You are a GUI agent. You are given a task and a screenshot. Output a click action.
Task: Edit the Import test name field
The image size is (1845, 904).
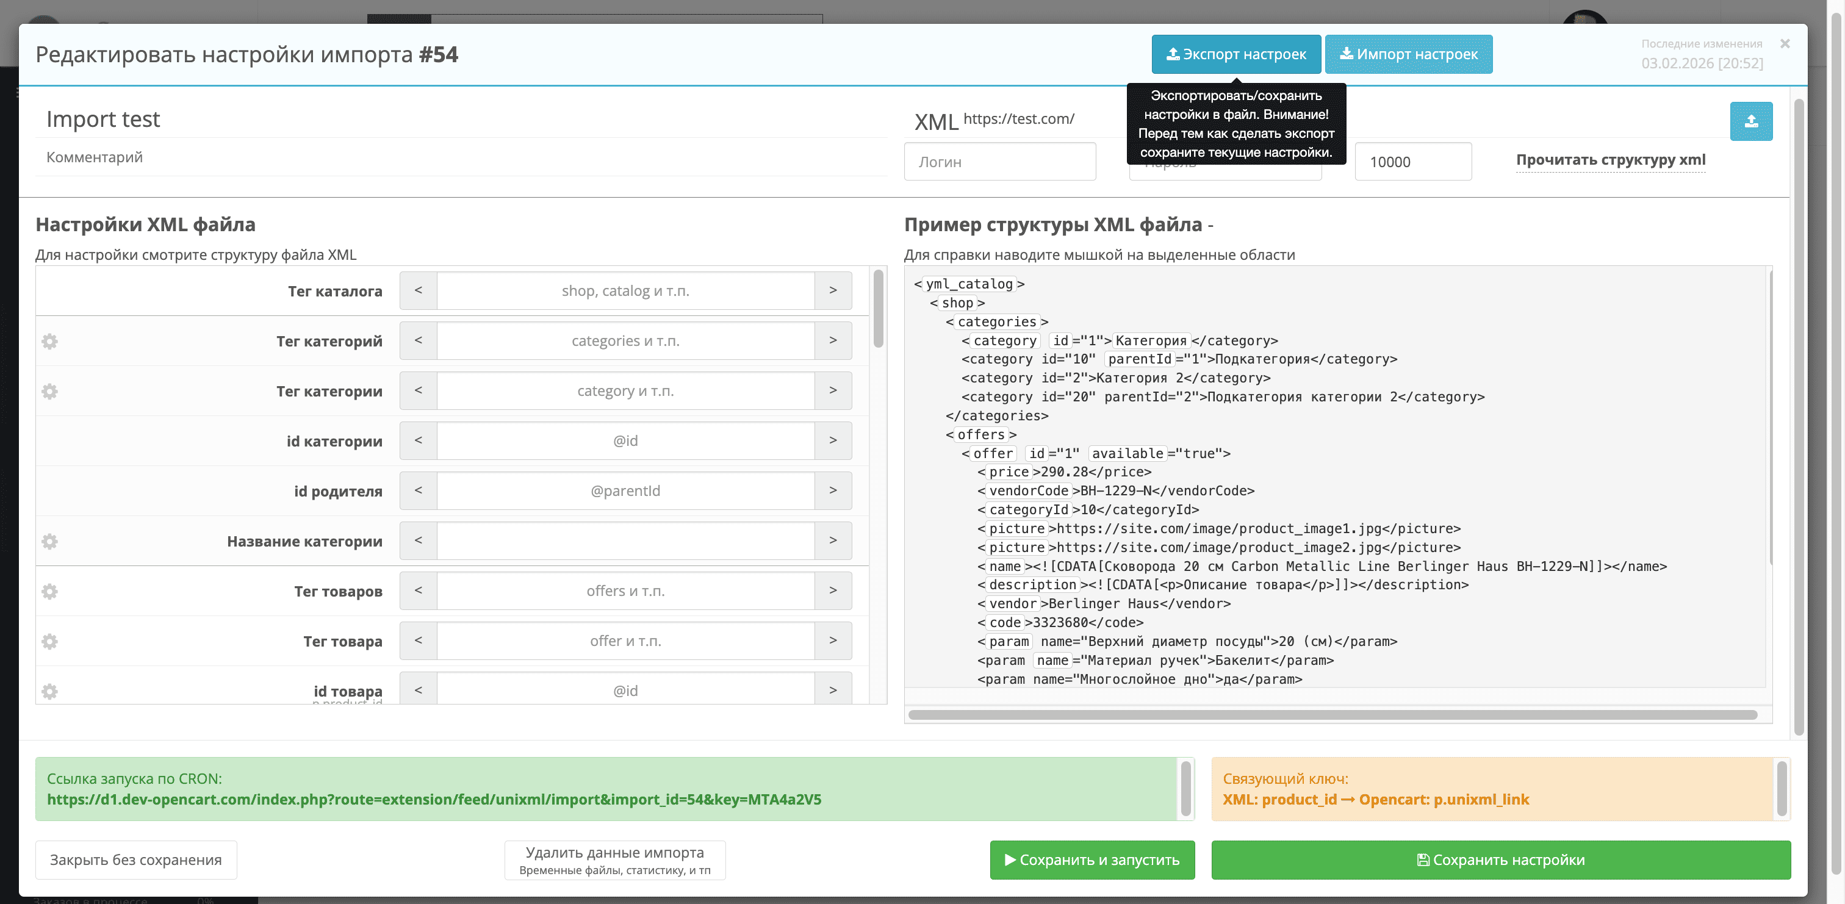click(462, 119)
